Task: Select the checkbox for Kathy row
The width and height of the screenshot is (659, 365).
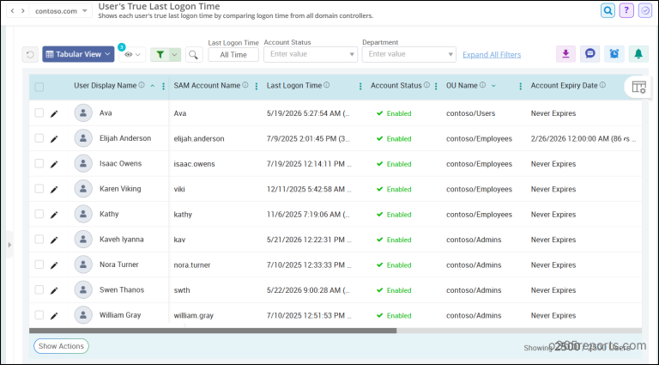Action: tap(39, 214)
